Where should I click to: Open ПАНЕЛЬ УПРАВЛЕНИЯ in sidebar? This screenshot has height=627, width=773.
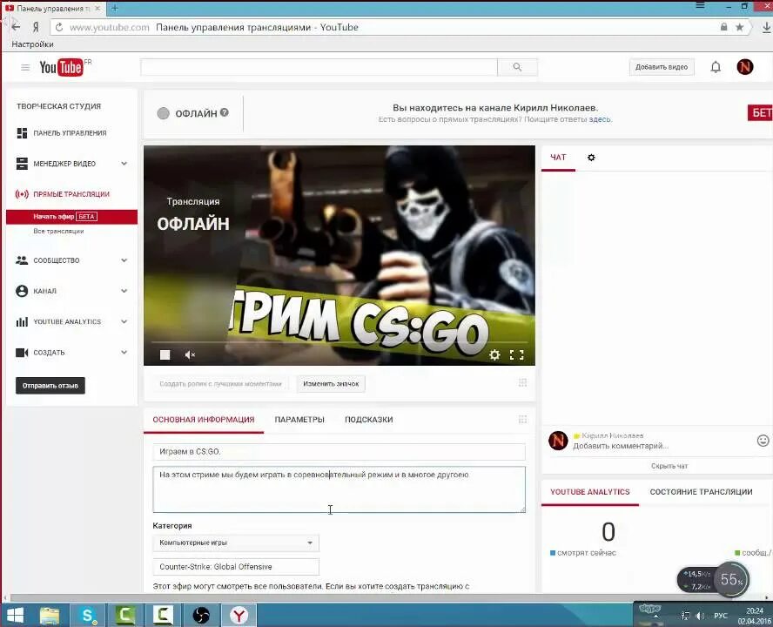70,132
